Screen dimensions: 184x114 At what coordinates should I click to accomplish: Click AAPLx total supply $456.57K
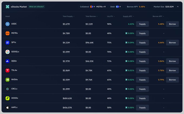point(67,108)
